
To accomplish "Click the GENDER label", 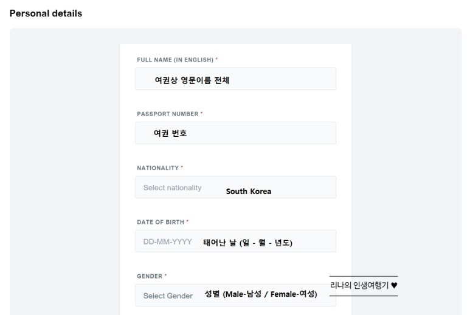I will pos(150,276).
